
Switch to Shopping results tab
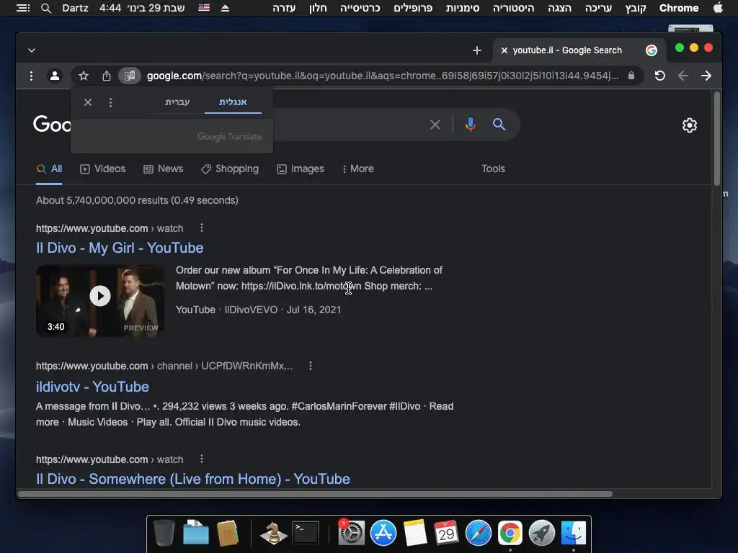[x=230, y=168]
